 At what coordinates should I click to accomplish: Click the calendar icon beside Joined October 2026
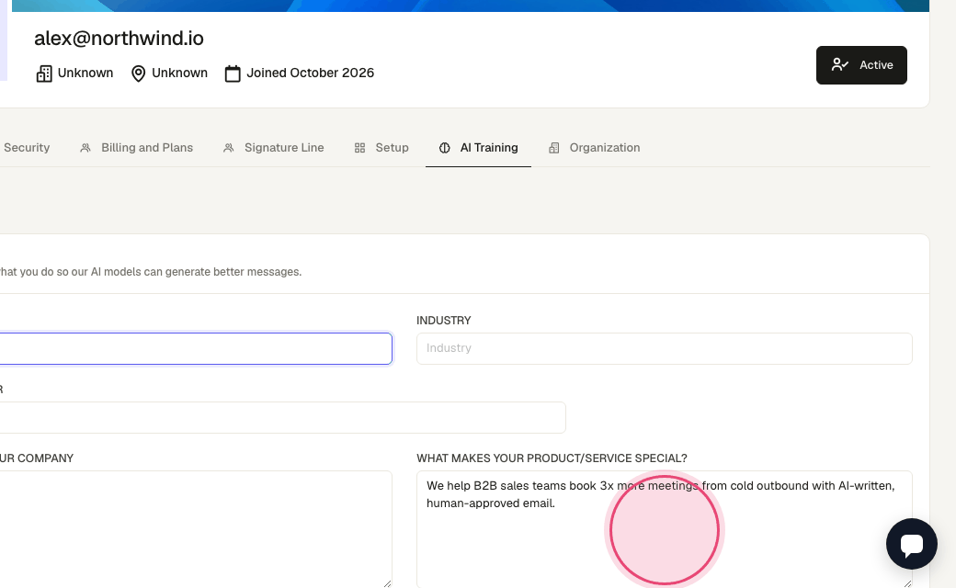(233, 73)
